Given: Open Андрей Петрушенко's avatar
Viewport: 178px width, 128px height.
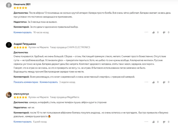Looking at the screenshot, I should tap(9, 45).
